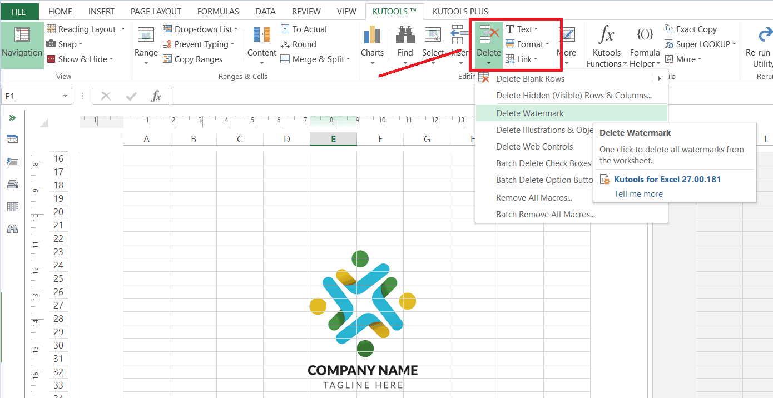773x398 pixels.
Task: Click the Kutools for Excel 27.00.181 link
Action: [x=667, y=179]
